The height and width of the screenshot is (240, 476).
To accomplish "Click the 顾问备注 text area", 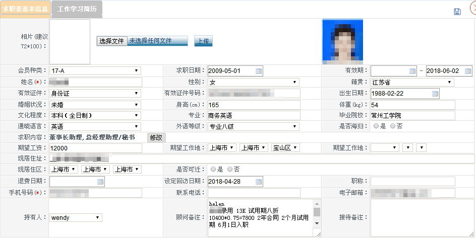I will [x=261, y=217].
